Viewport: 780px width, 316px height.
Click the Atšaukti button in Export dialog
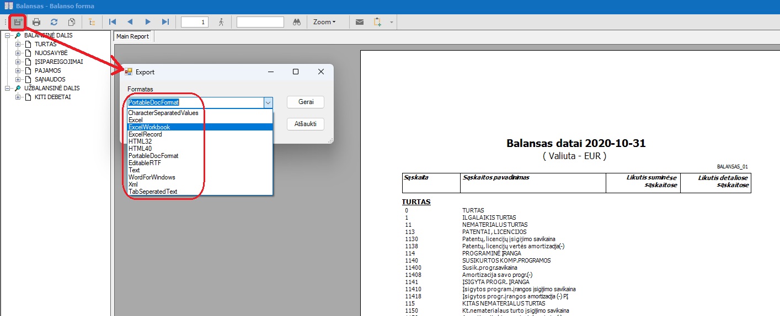pos(305,124)
